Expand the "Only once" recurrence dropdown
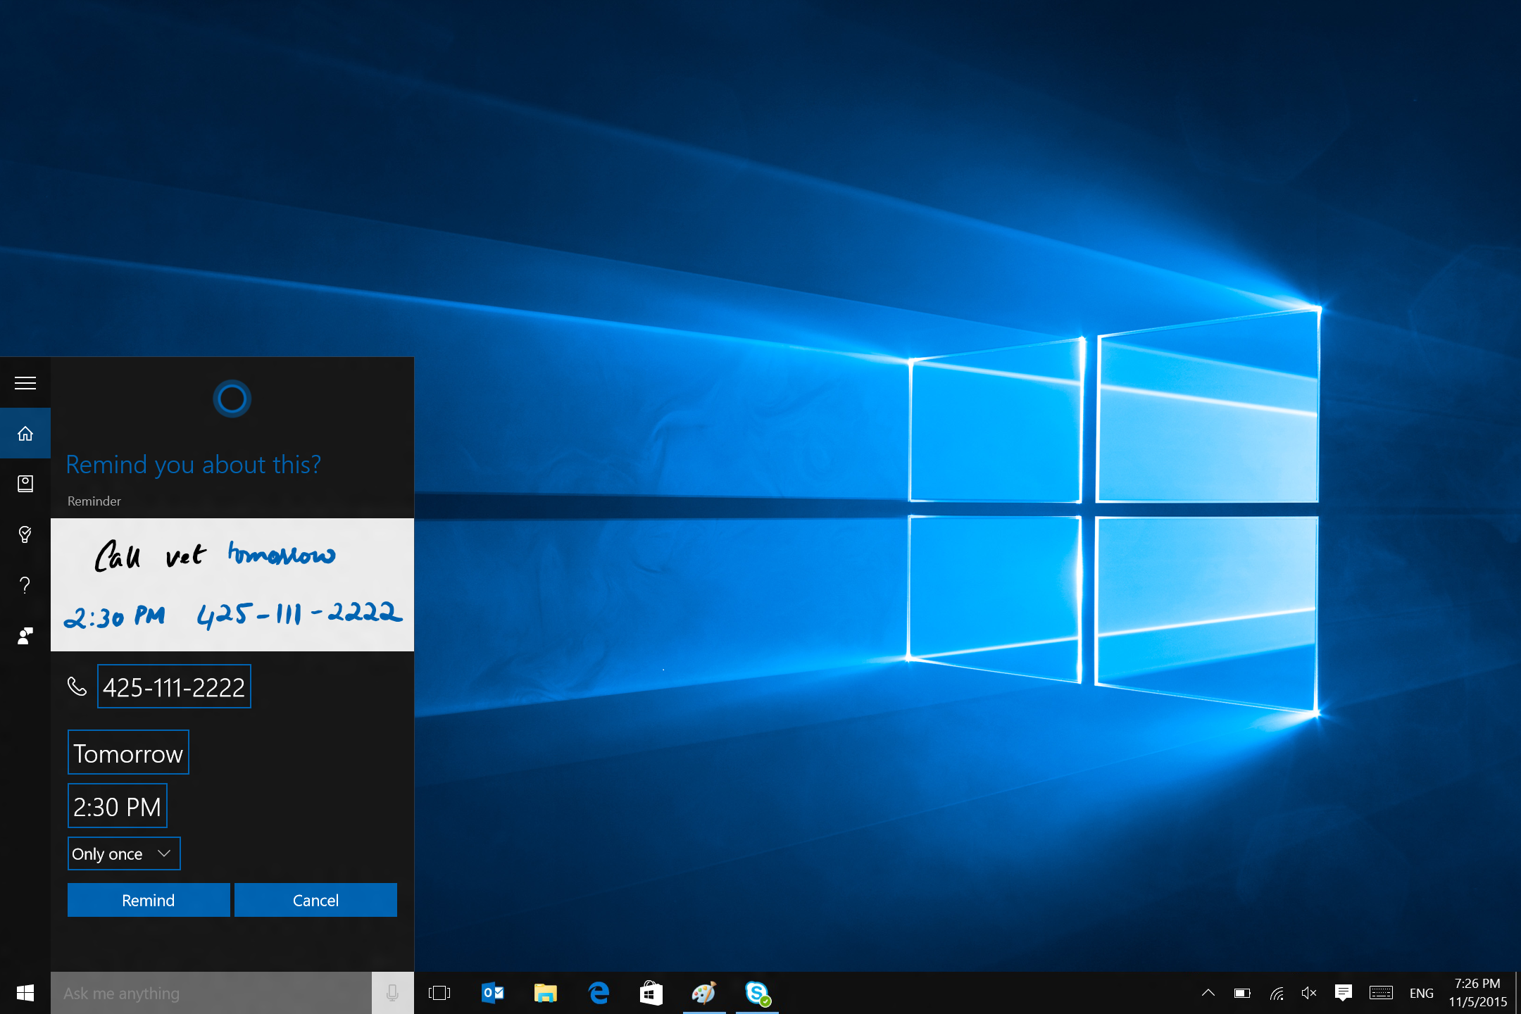1521x1014 pixels. [x=123, y=853]
